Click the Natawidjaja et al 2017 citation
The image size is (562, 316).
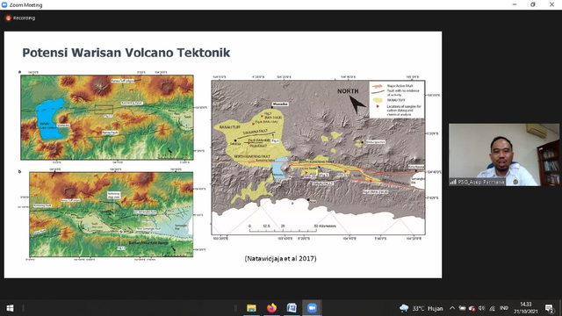pyautogui.click(x=281, y=258)
